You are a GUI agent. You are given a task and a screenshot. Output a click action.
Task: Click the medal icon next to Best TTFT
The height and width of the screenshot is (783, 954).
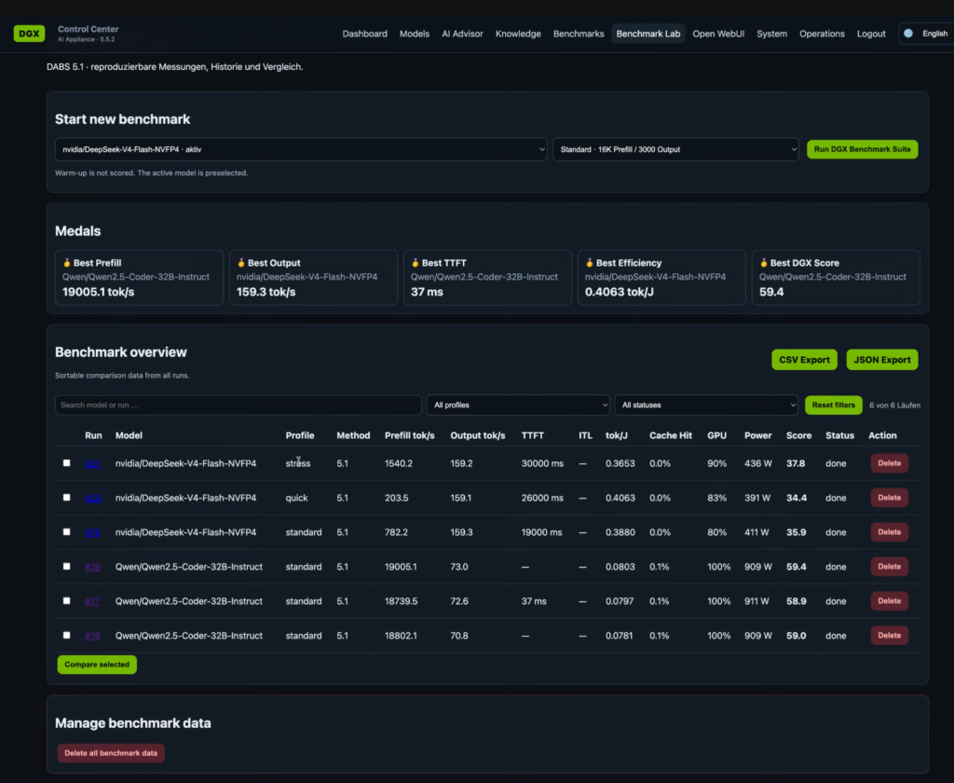coord(415,263)
